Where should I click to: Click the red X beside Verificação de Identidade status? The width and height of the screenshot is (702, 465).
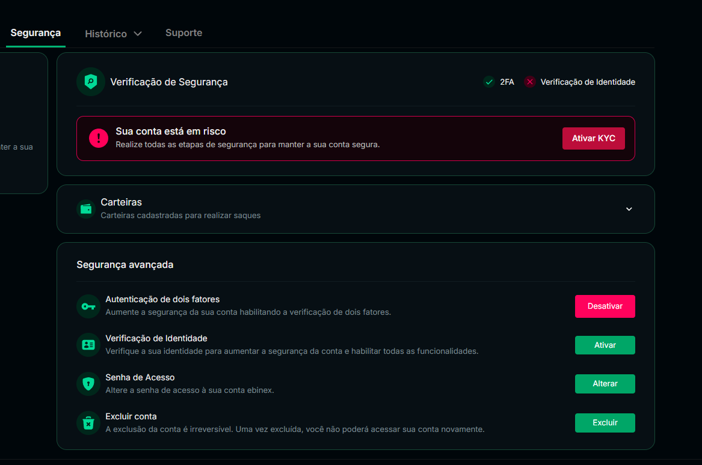(x=529, y=82)
